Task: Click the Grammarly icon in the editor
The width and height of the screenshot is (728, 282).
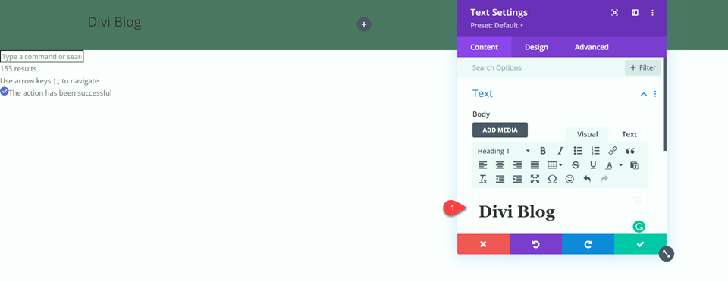Action: pyautogui.click(x=639, y=227)
